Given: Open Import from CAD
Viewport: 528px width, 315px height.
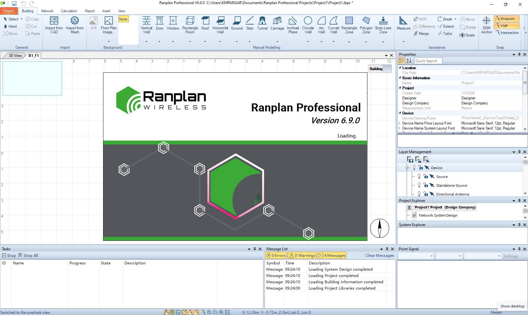Looking at the screenshot, I should coord(54,25).
